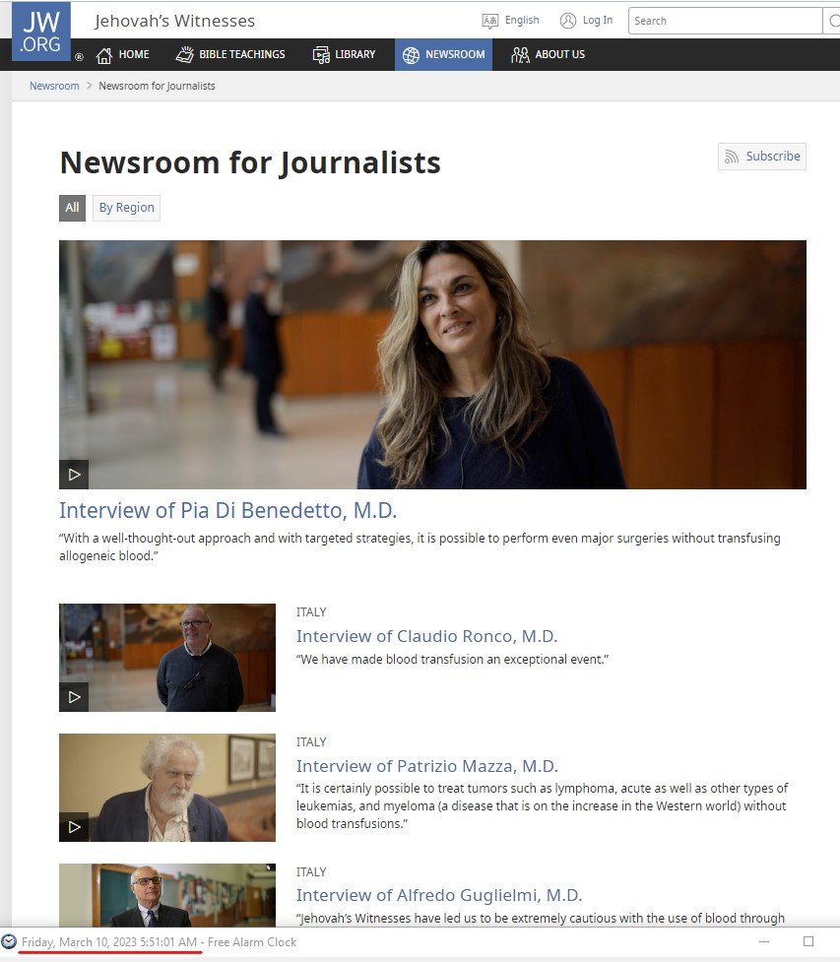Open Interview of Pia Di Benedetto link
The height and width of the screenshot is (962, 840).
(x=228, y=510)
